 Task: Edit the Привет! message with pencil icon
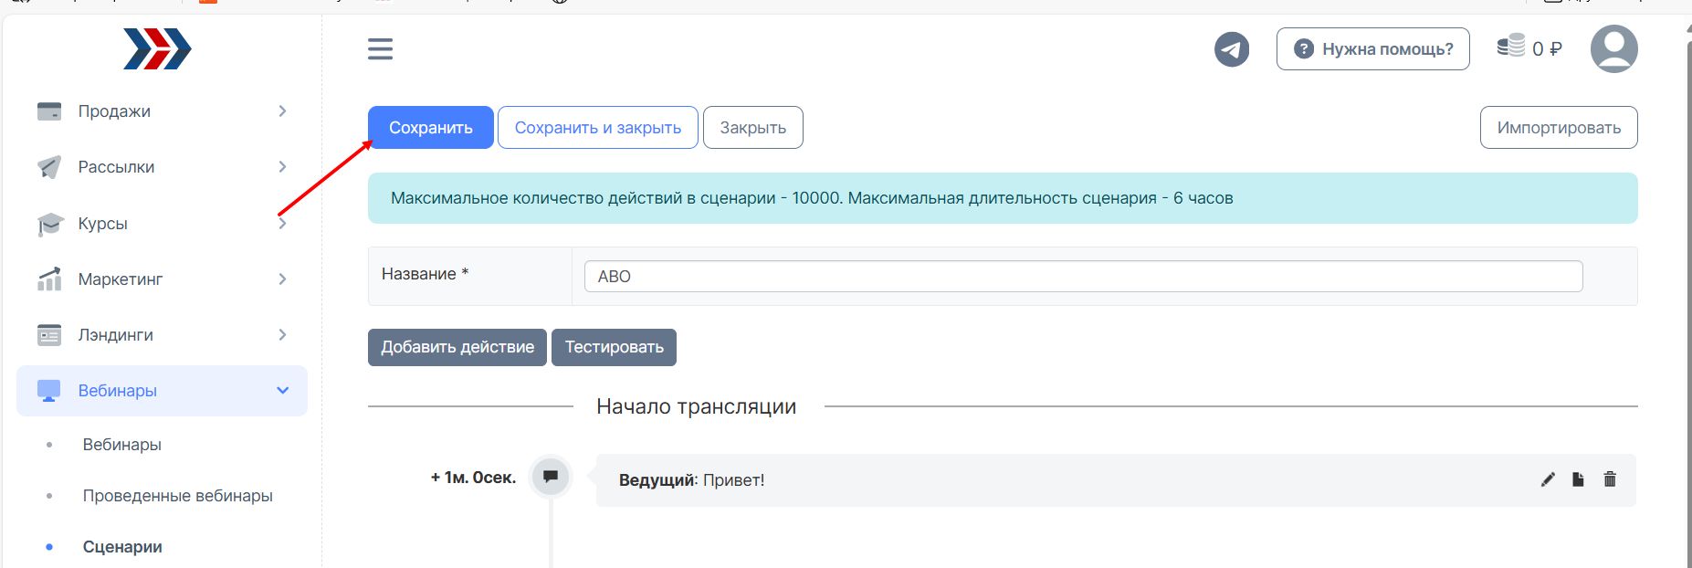click(1548, 480)
